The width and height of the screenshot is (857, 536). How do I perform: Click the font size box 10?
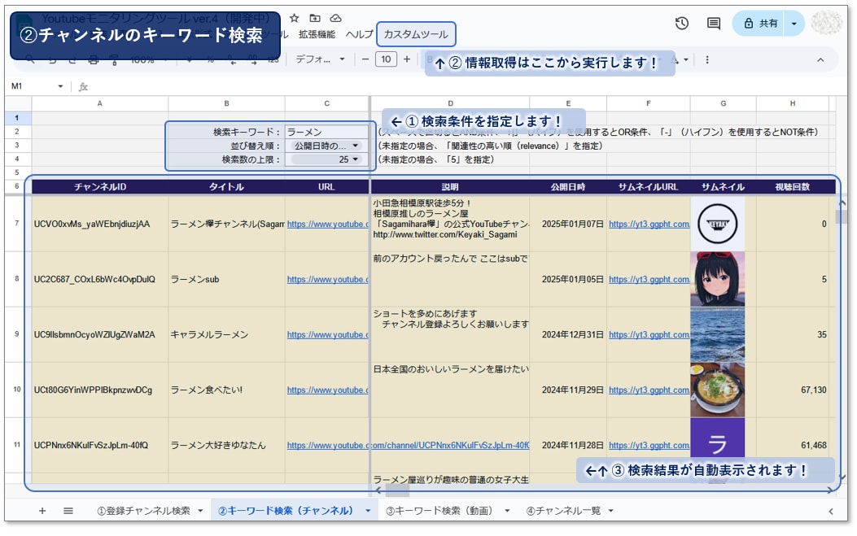tap(386, 59)
